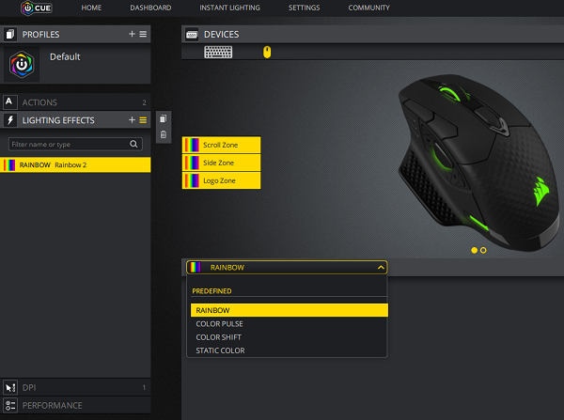Click the DPI cursor icon

coord(10,388)
